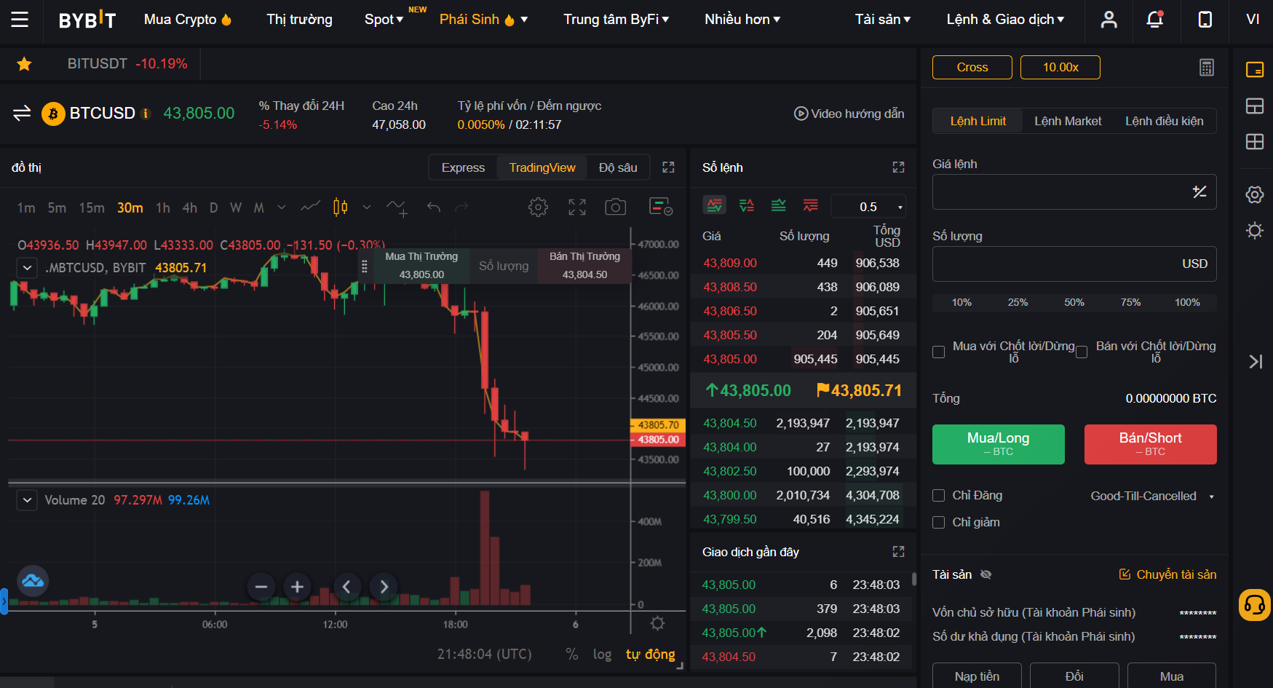Switch chart to Độ sâu view
The image size is (1273, 688).
coord(618,167)
